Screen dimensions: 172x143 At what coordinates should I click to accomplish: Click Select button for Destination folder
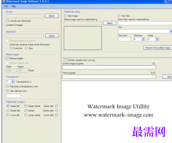(x=52, y=36)
